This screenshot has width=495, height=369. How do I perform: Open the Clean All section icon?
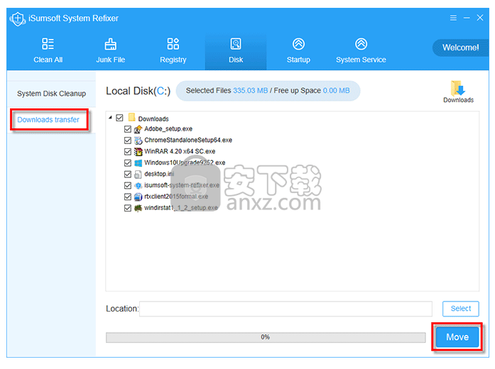48,44
